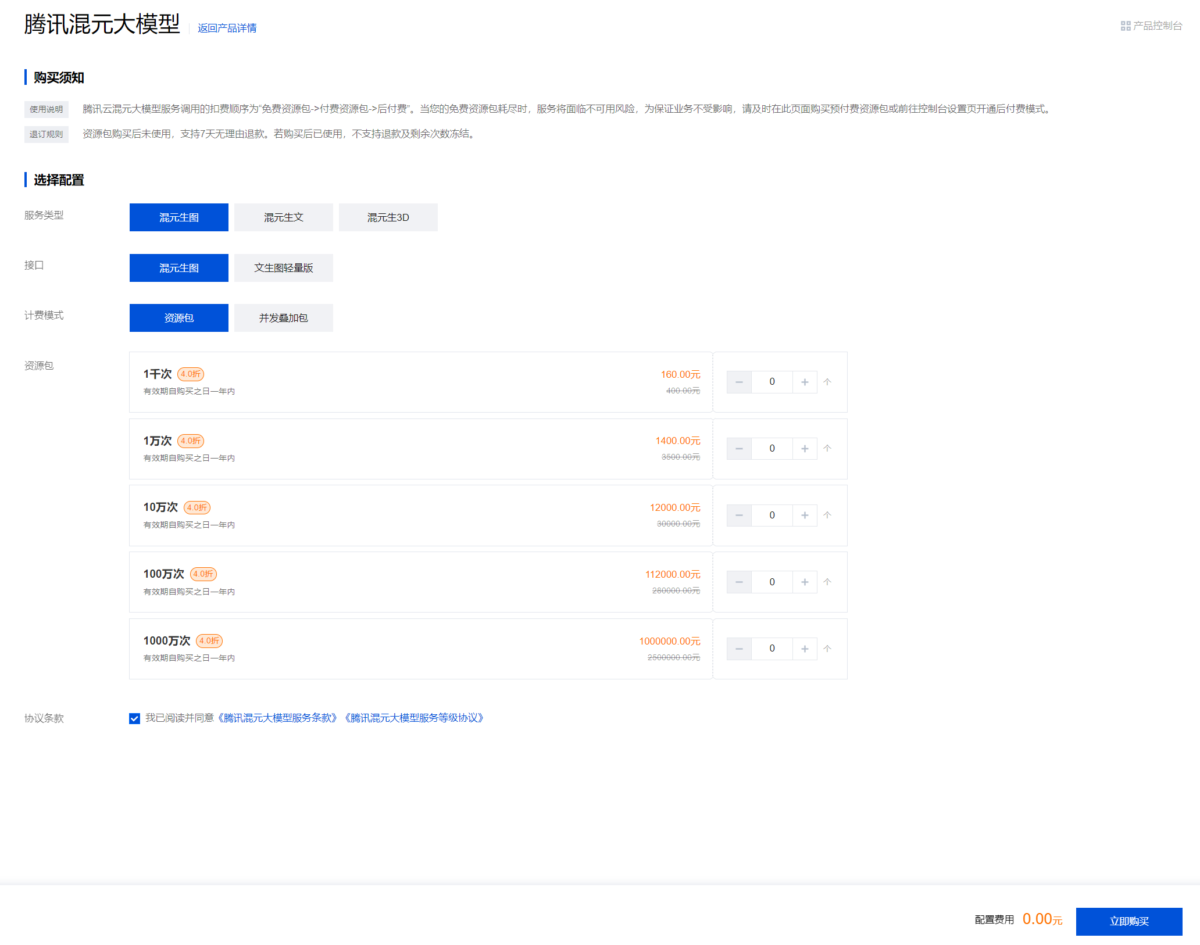Click the plus icon for 10万次 package
The image size is (1200, 945).
[x=805, y=516]
